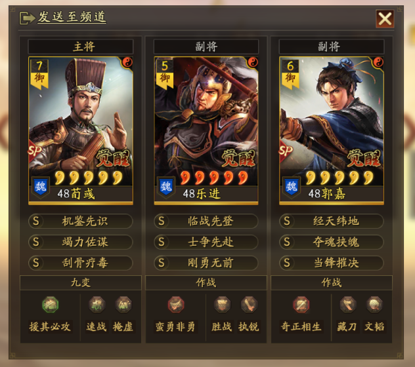Click the 援其必攻 tactic icon
This screenshot has width=415, height=367.
[51, 304]
